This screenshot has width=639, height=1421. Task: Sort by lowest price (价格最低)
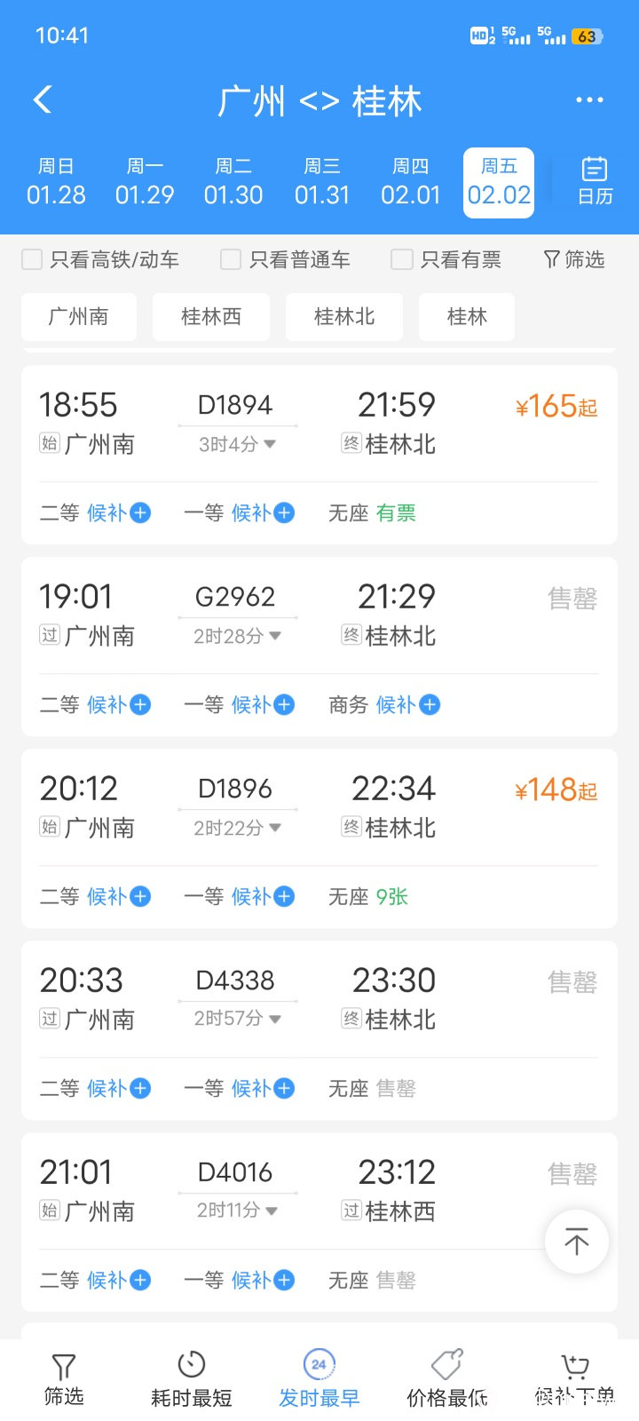[447, 1378]
